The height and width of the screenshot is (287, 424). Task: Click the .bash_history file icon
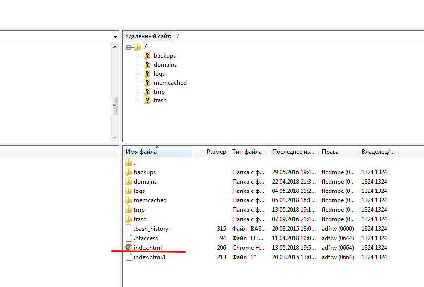pos(129,229)
